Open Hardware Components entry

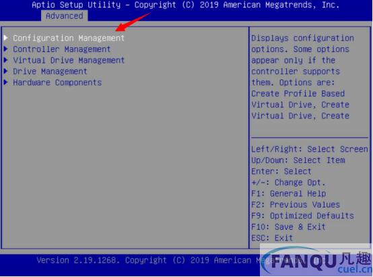pos(57,82)
